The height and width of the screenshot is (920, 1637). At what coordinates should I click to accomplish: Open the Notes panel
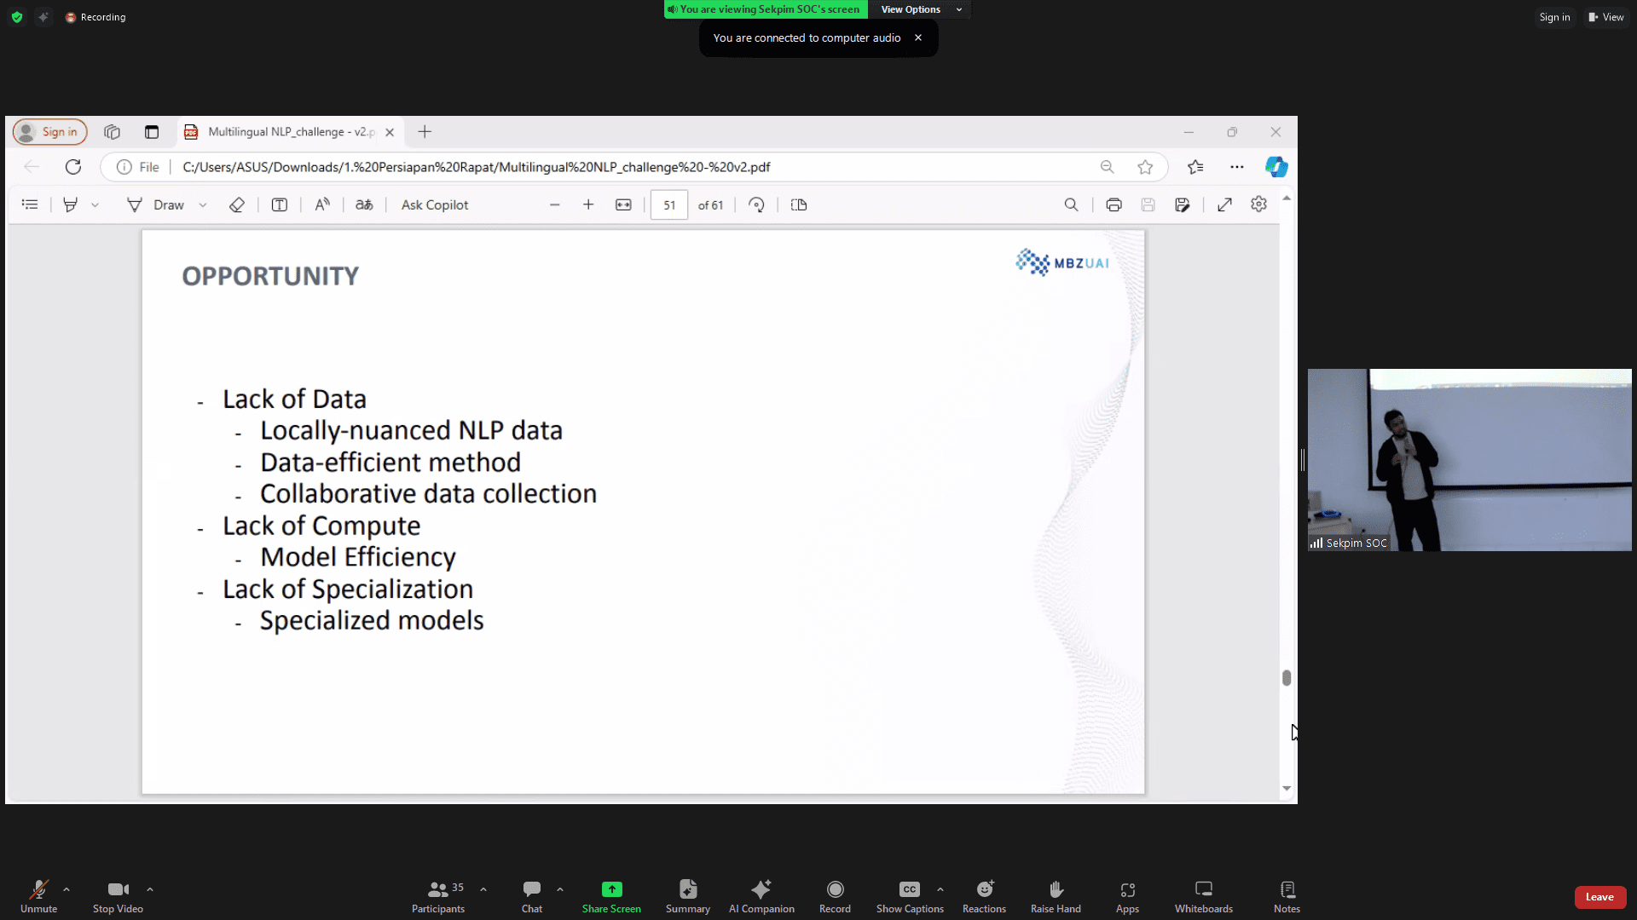[x=1287, y=896]
